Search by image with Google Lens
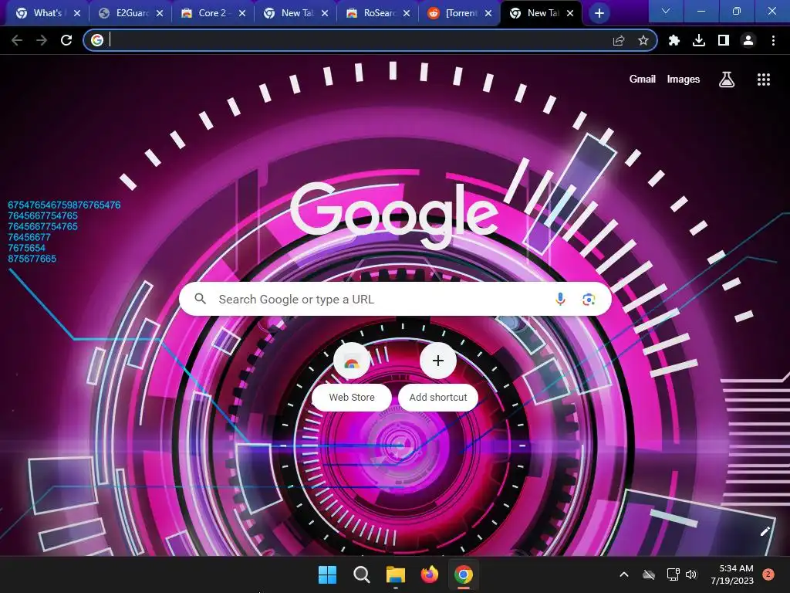Image resolution: width=790 pixels, height=593 pixels. pos(589,299)
